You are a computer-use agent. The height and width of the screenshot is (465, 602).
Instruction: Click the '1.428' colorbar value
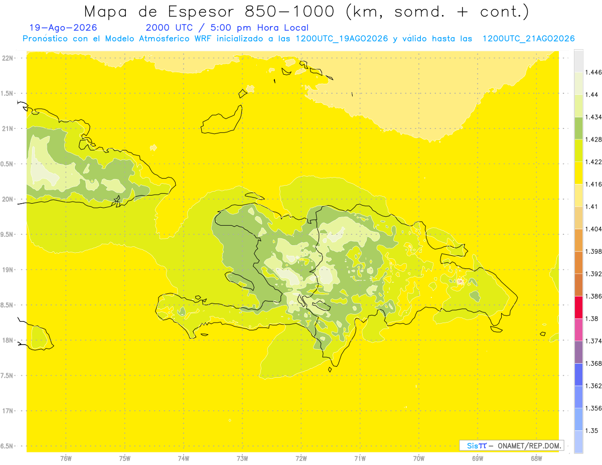(593, 139)
